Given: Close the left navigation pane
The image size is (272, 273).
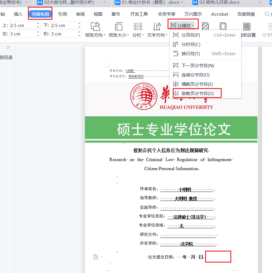Looking at the screenshot, I should (8, 47).
